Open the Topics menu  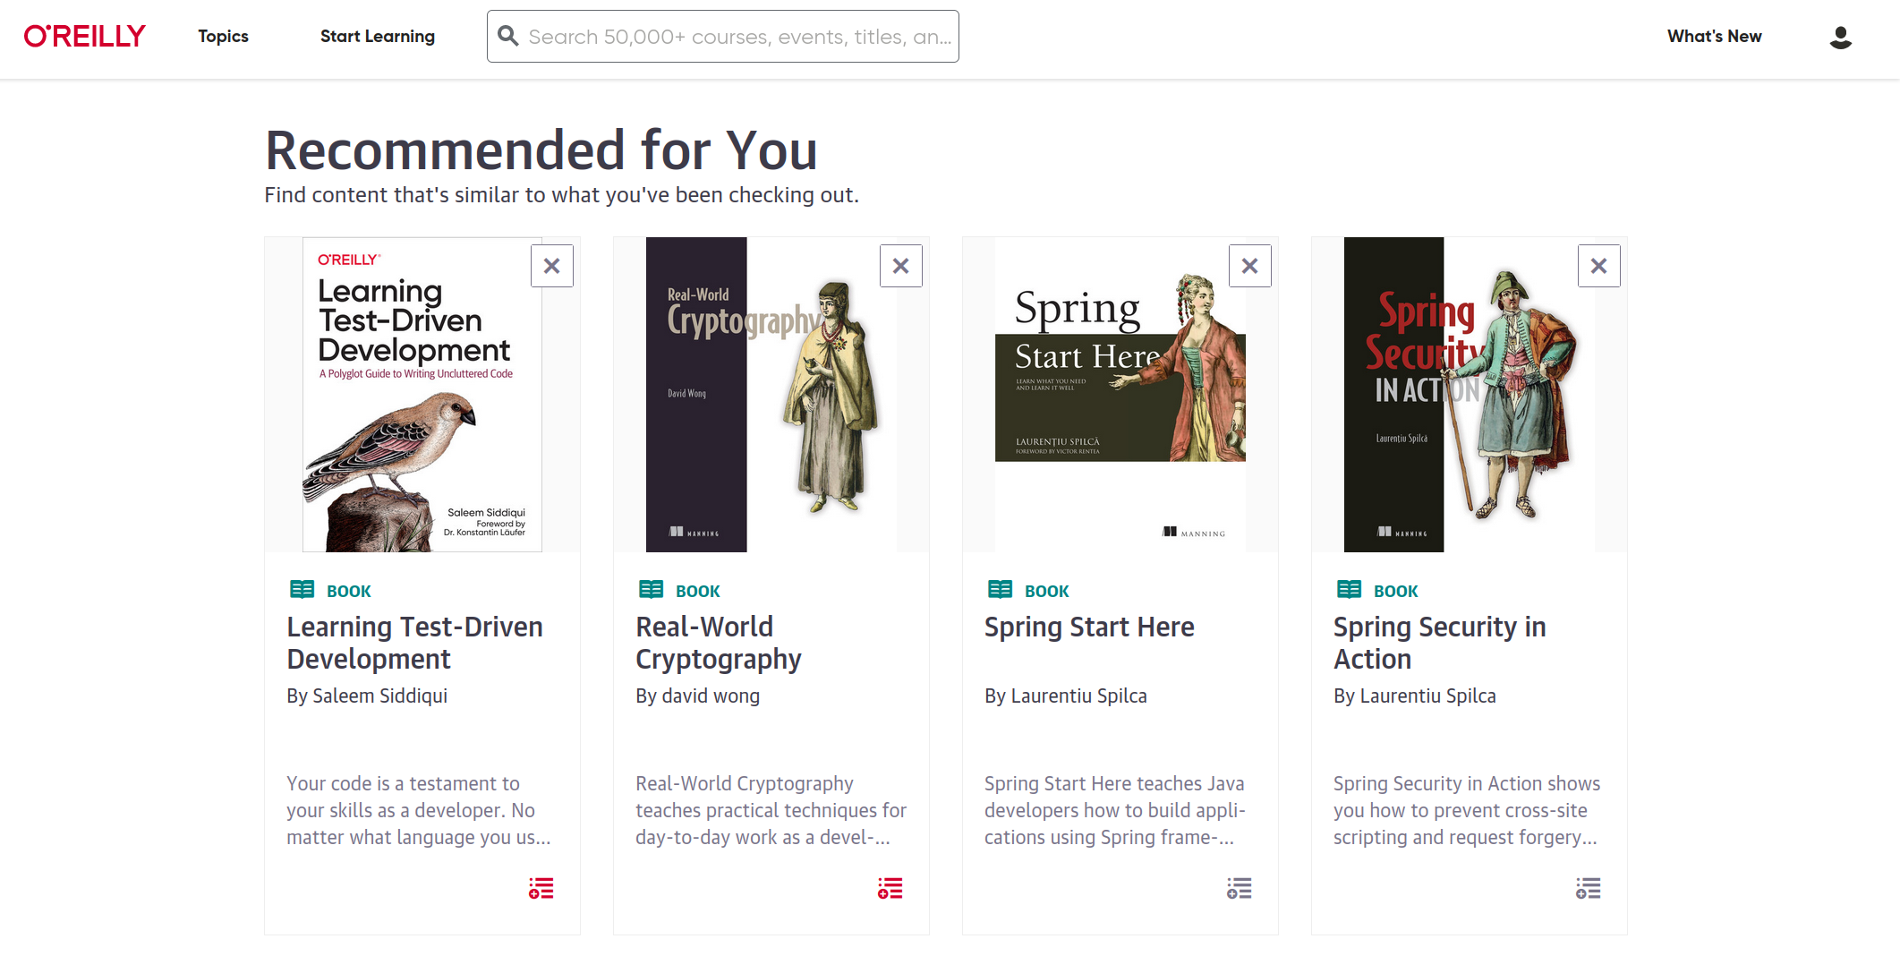tap(223, 37)
